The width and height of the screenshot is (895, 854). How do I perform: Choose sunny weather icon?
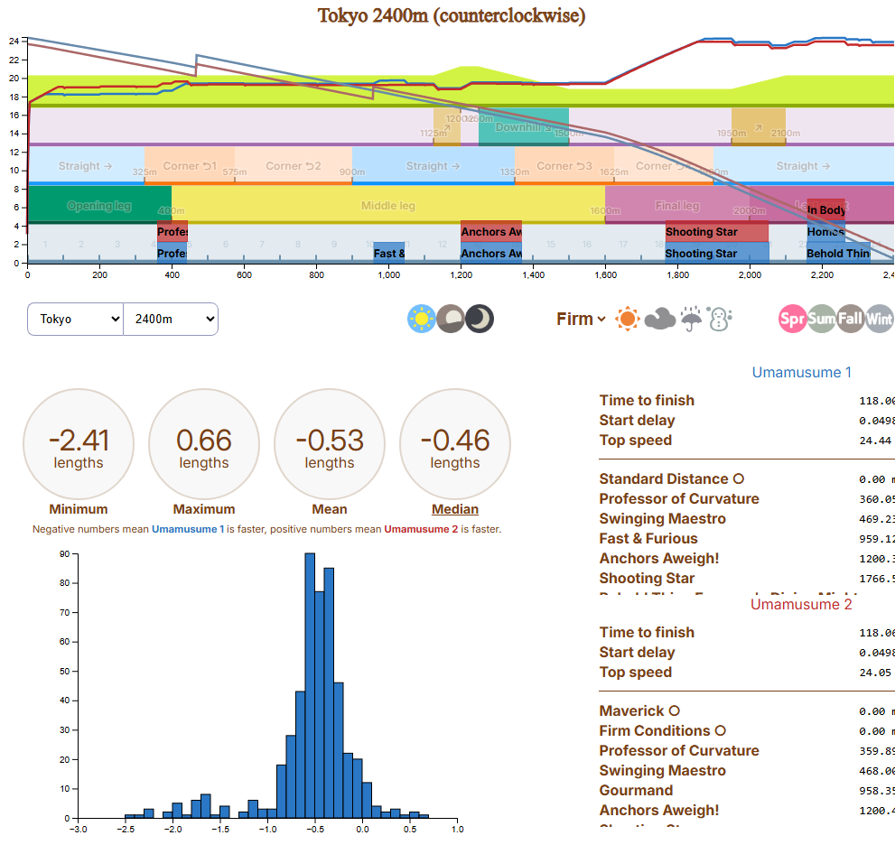pos(628,319)
